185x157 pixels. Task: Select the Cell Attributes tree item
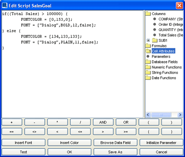tap(163, 51)
